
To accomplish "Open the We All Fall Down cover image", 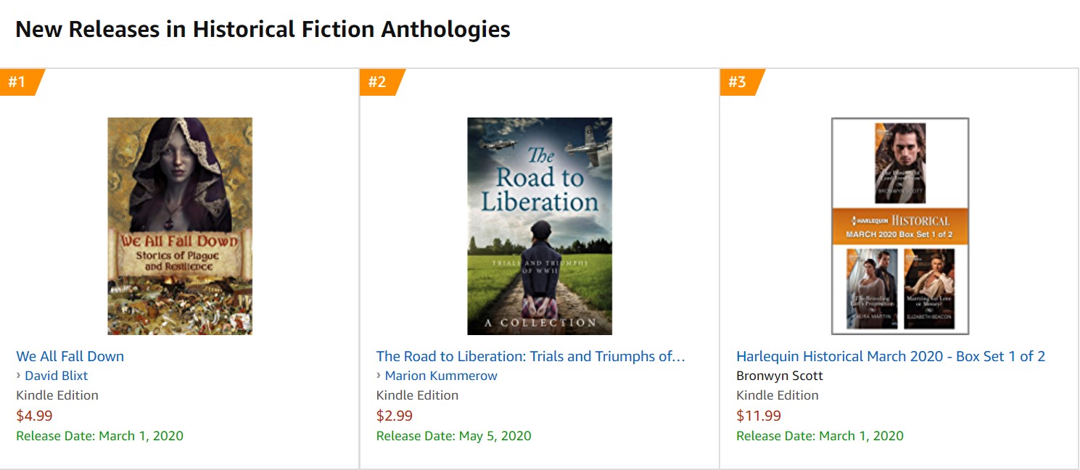I will point(180,226).
